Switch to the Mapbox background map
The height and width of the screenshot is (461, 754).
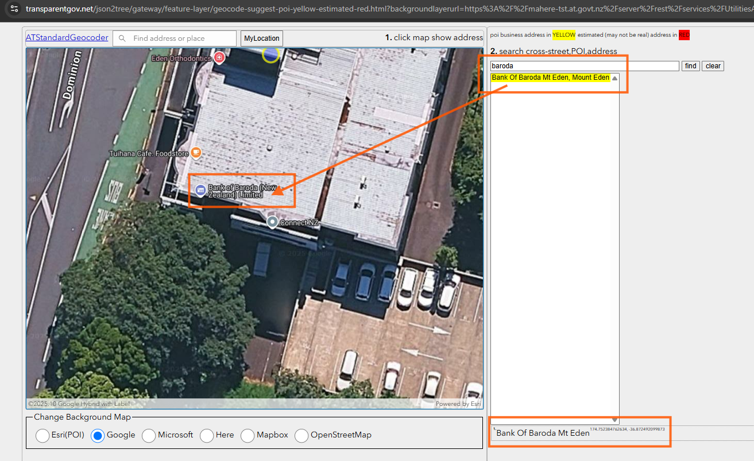tap(248, 436)
